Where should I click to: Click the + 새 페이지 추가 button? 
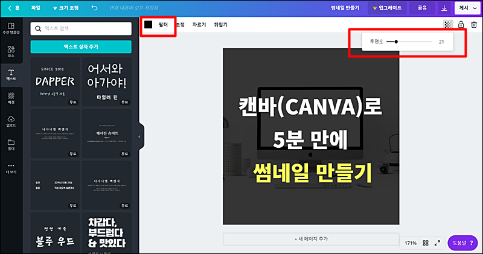pos(311,239)
